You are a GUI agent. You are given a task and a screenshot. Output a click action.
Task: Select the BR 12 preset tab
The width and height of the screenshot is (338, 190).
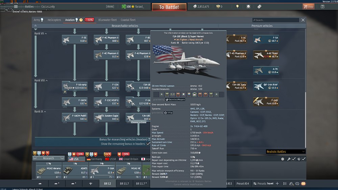(107, 184)
